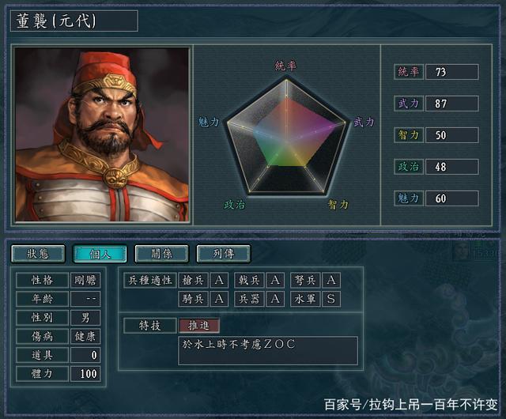The width and height of the screenshot is (506, 419).
Task: Select the 個人 personal tab
Action: coord(100,254)
